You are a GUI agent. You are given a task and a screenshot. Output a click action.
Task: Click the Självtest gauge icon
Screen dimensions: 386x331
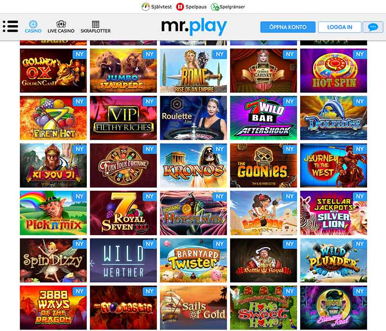click(x=146, y=7)
